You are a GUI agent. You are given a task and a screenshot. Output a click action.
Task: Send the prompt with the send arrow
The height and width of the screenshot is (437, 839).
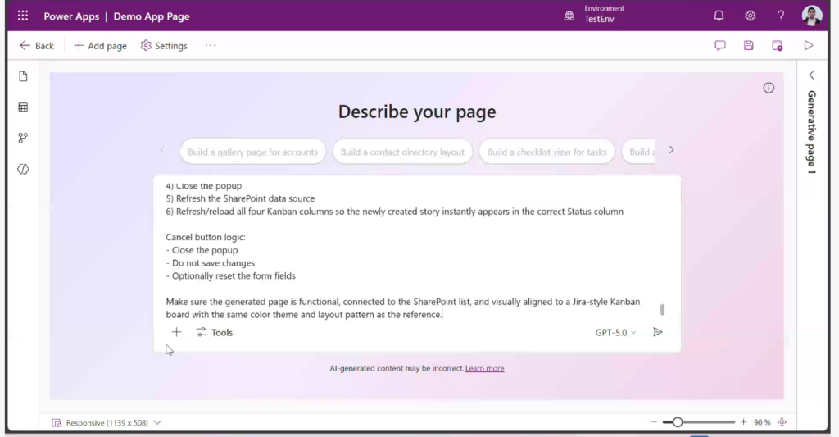pos(657,332)
